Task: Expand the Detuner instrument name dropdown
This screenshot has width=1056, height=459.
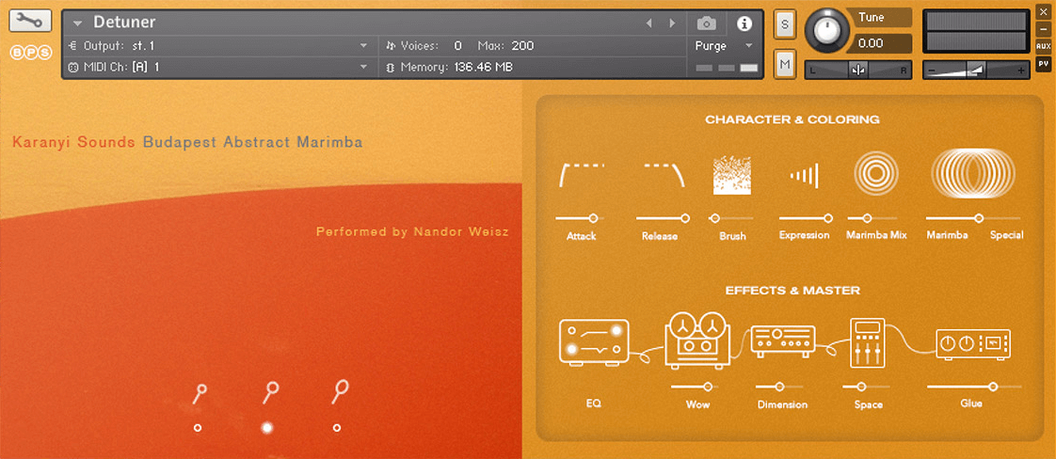Action: tap(77, 24)
